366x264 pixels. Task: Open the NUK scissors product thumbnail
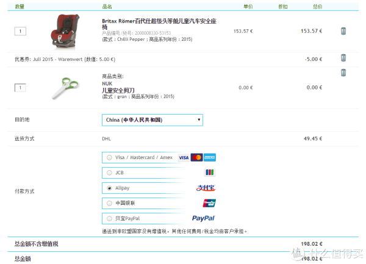coord(66,88)
